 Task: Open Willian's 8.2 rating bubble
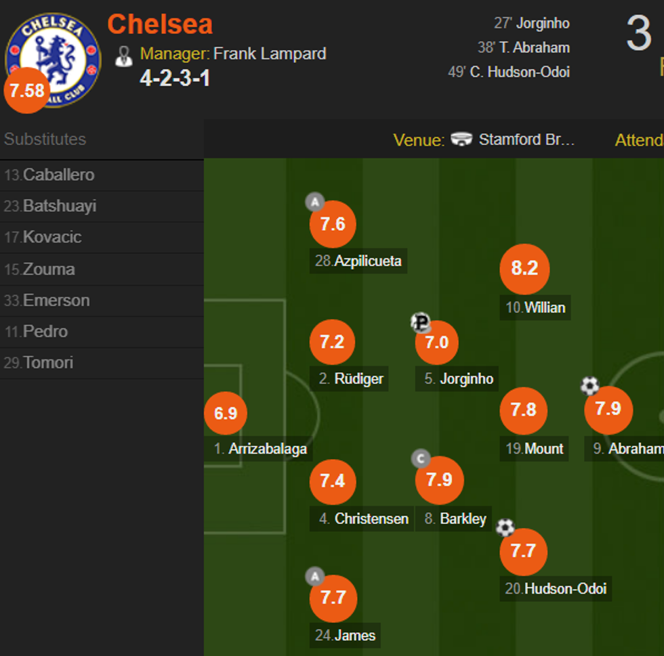[x=524, y=269]
